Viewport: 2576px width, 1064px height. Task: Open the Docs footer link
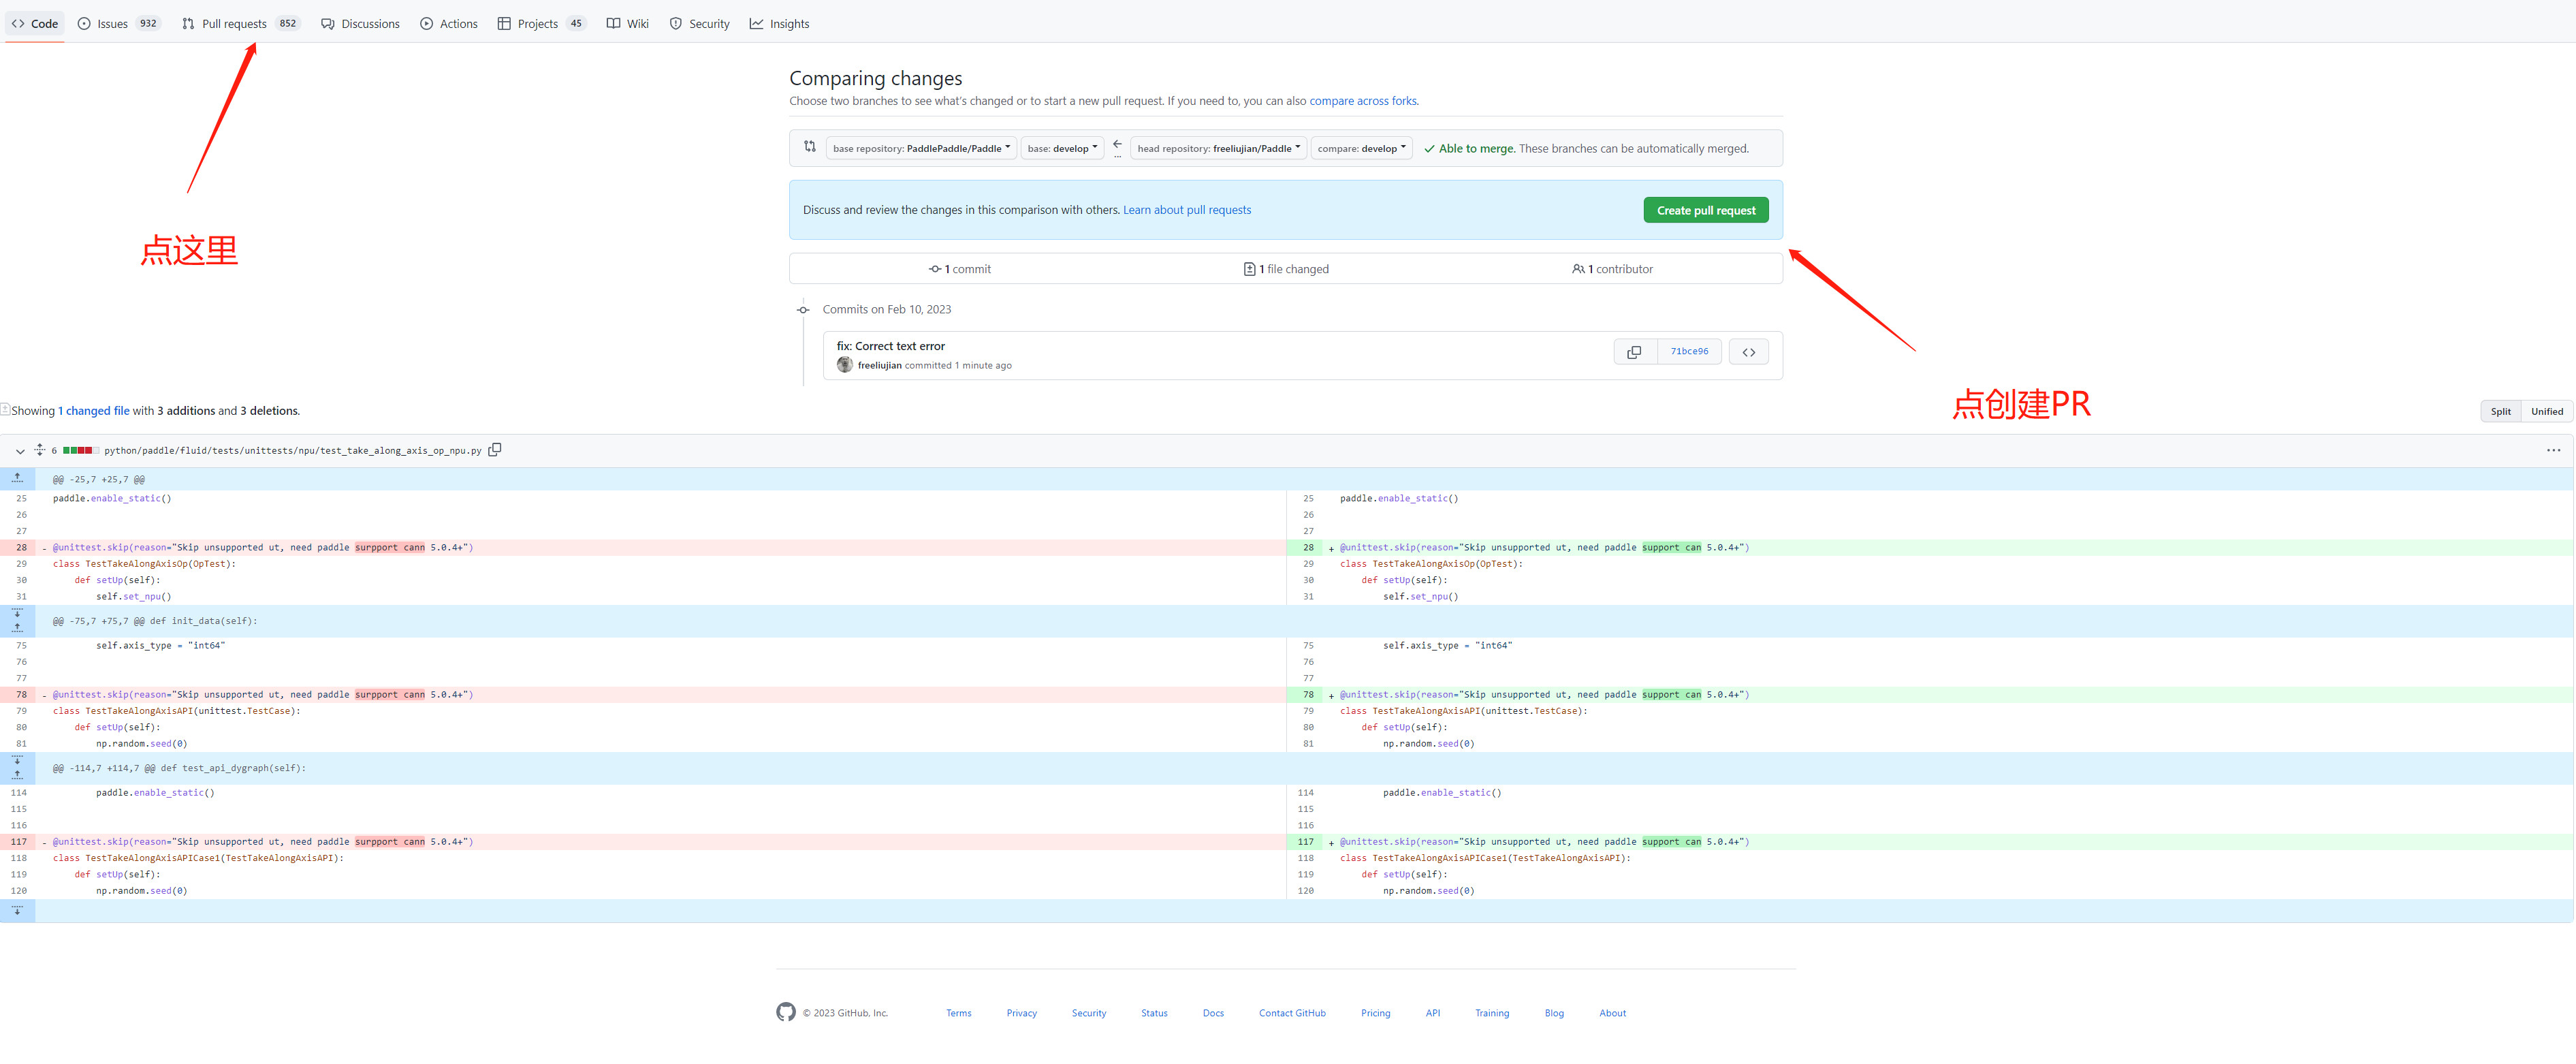pos(1212,1013)
